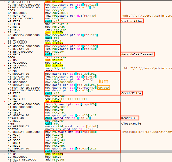Screen dimensions: 172x162
Task: Select the 'xor r8d,r8d' instruction
Action: 55,140
